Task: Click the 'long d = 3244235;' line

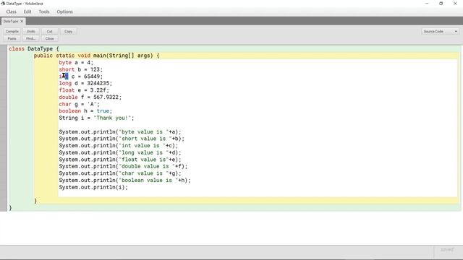Action: [x=85, y=84]
